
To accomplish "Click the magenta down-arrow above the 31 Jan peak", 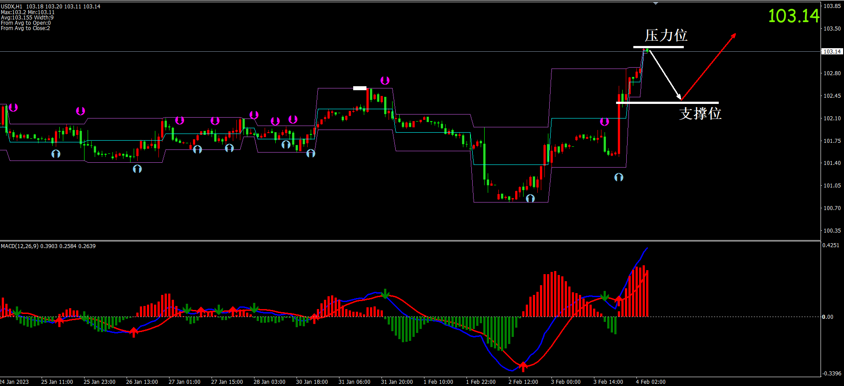I will coord(385,80).
